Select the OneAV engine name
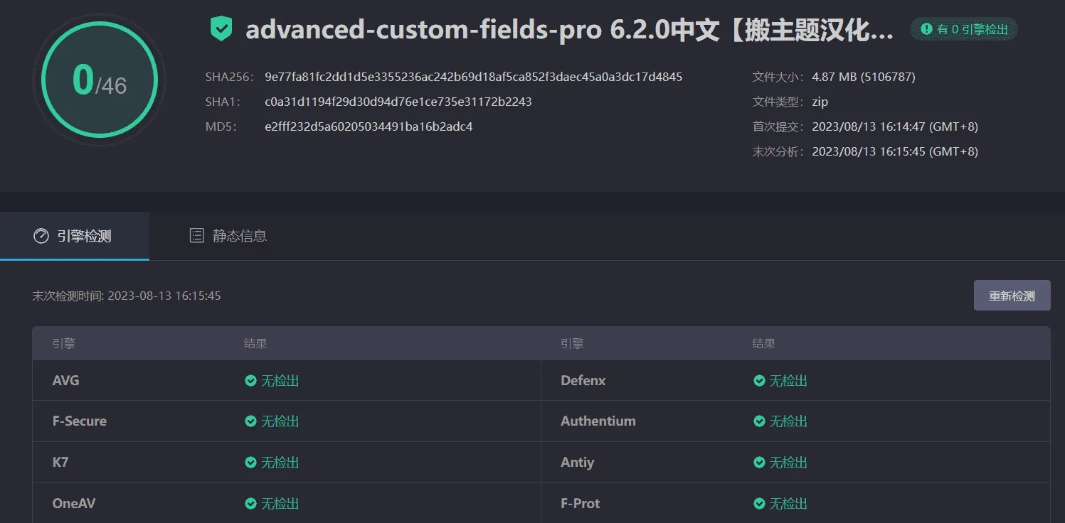Viewport: 1065px width, 523px height. [74, 504]
